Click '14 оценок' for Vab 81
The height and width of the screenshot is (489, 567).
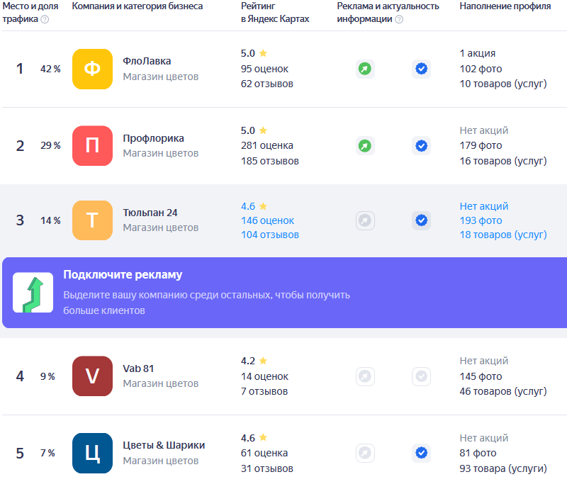[x=264, y=376]
